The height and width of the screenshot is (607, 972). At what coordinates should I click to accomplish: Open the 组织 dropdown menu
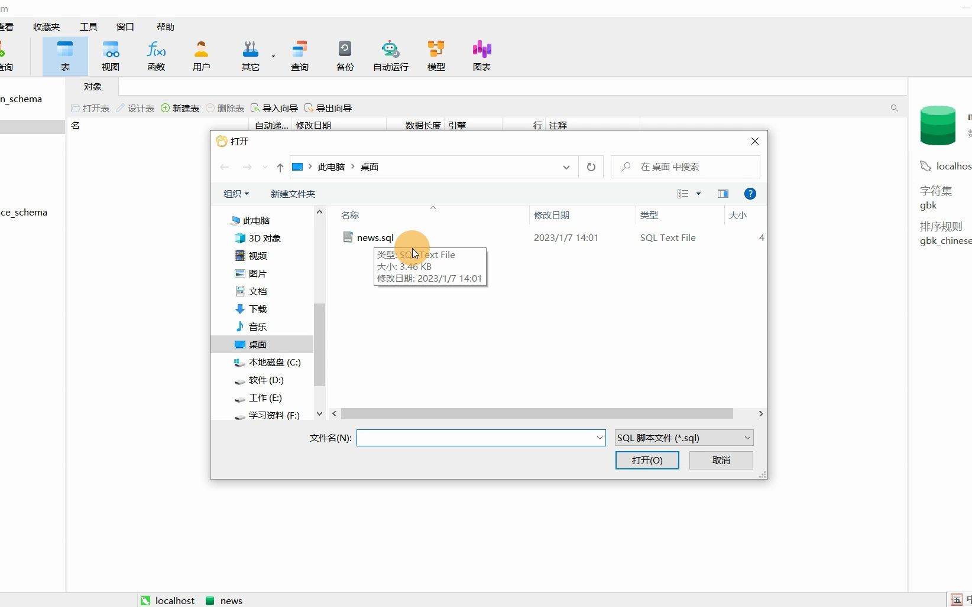tap(236, 194)
